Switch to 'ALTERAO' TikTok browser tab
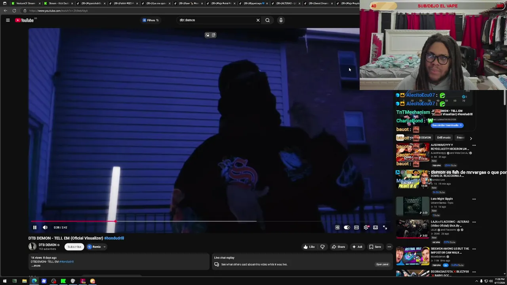507x285 pixels. click(x=286, y=3)
